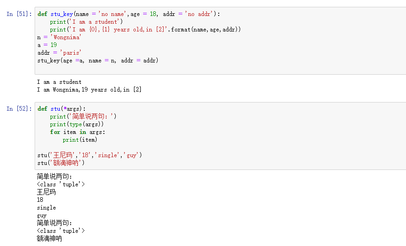Viewport: 406px width, 246px height.
Task: Place cursor in the def stu_key line
Action: 128,14
